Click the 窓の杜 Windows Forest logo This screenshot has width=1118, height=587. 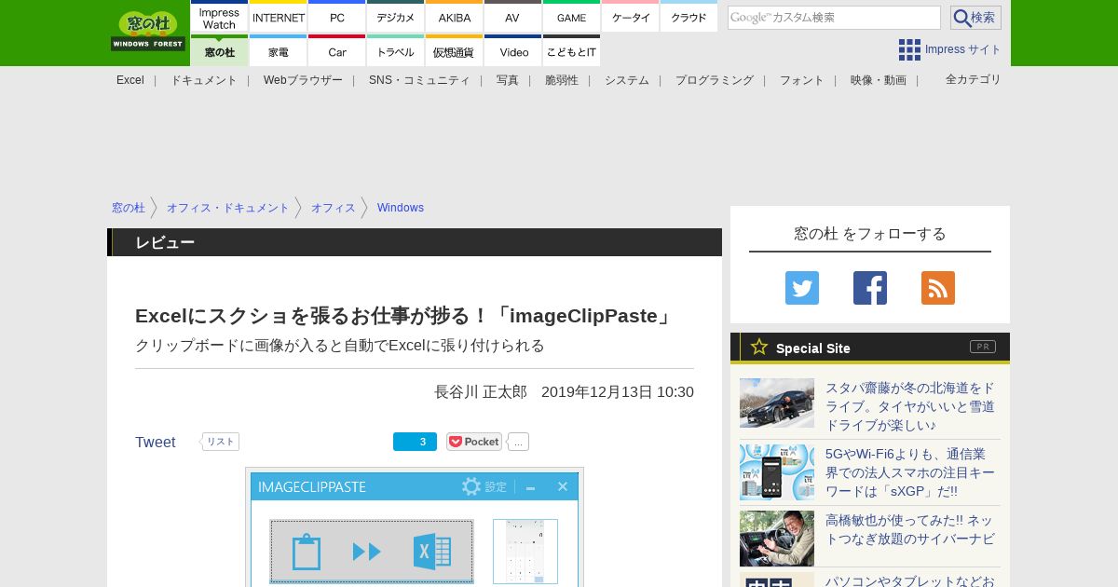148,32
